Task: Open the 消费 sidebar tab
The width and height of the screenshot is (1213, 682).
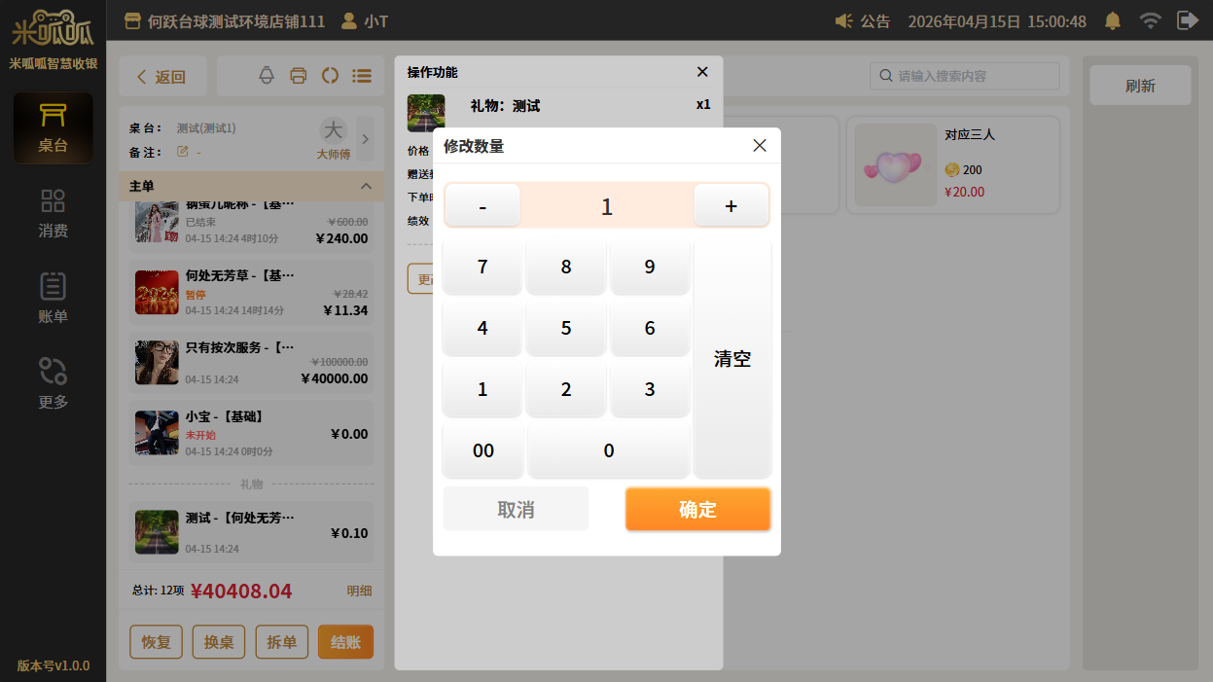Action: click(53, 213)
